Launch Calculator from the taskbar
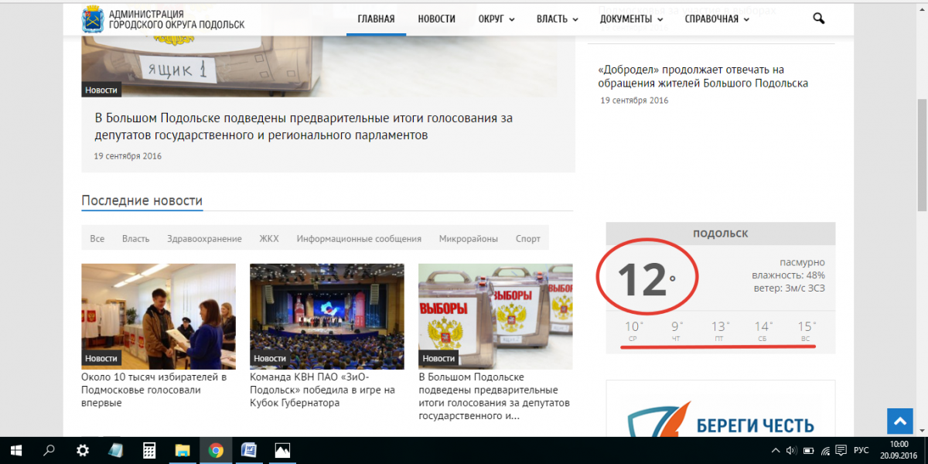Viewport: 928px width, 464px height. point(150,450)
